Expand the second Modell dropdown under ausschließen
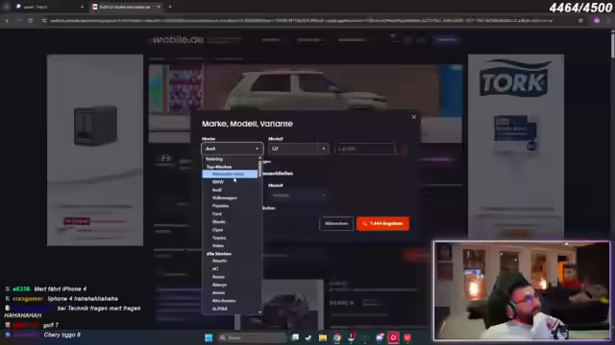Image resolution: width=615 pixels, height=345 pixels. coord(298,195)
